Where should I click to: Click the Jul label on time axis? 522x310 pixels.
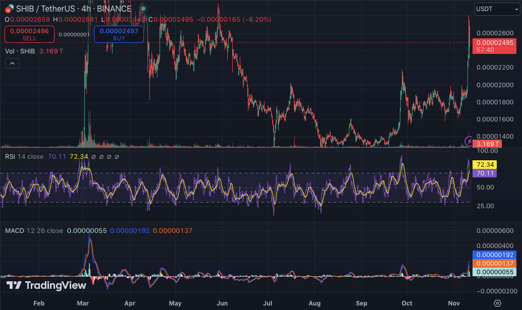[268, 303]
